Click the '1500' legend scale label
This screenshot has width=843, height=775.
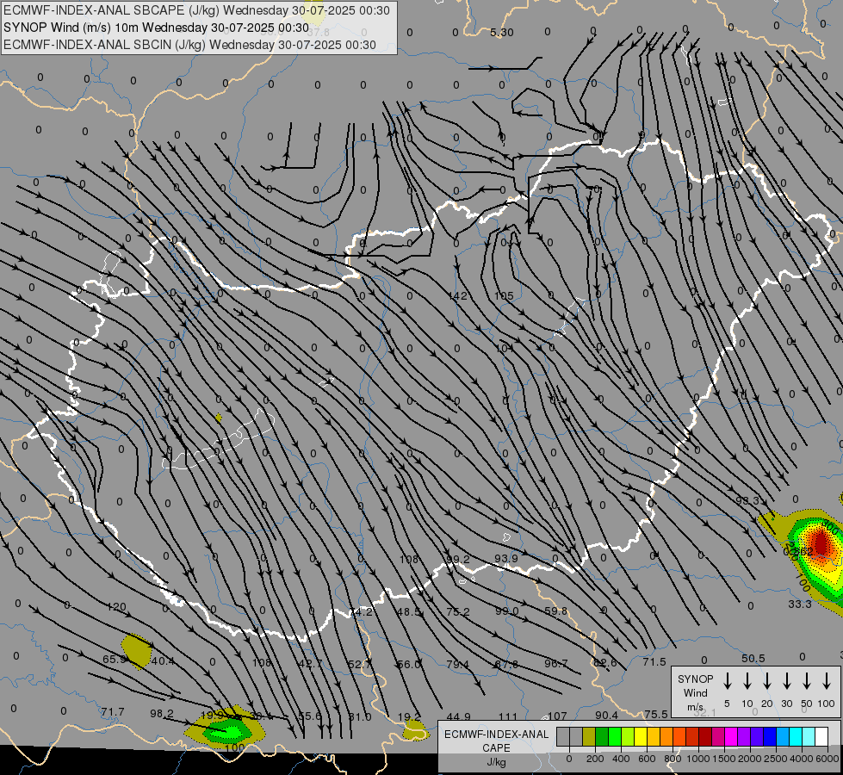coord(723,759)
